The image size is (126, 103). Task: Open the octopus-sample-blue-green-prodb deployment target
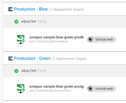pos(56,37)
